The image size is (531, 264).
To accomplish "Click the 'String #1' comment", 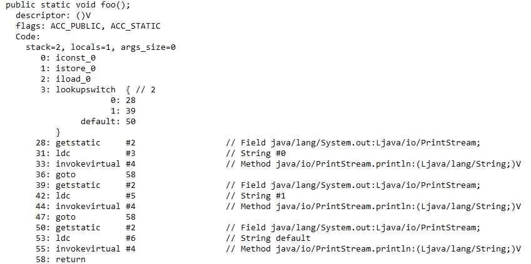I will (263, 196).
